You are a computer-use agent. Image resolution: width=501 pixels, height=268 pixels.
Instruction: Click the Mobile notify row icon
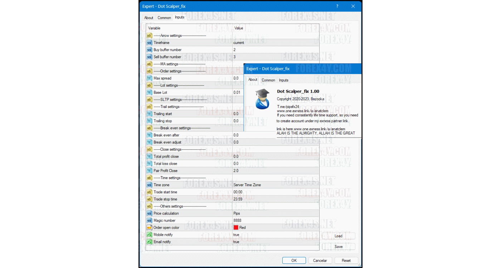pyautogui.click(x=149, y=235)
